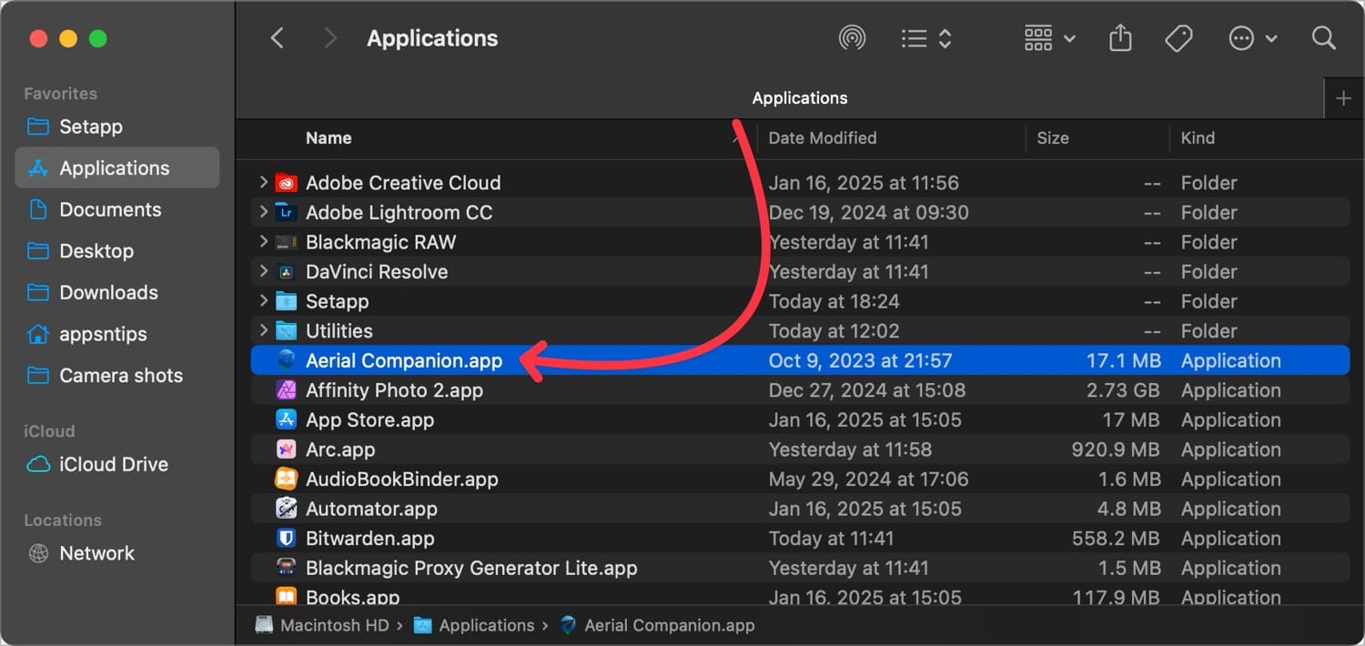
Task: Click the App Store app icon
Action: pos(287,419)
